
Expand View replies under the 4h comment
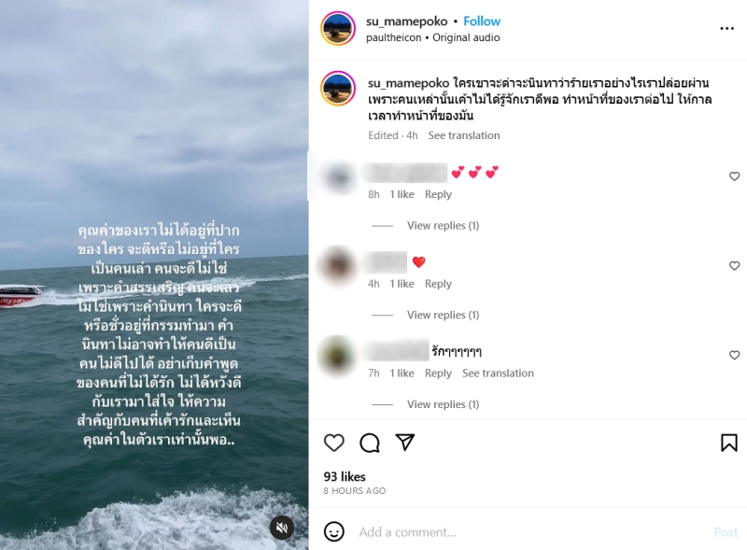(x=443, y=315)
